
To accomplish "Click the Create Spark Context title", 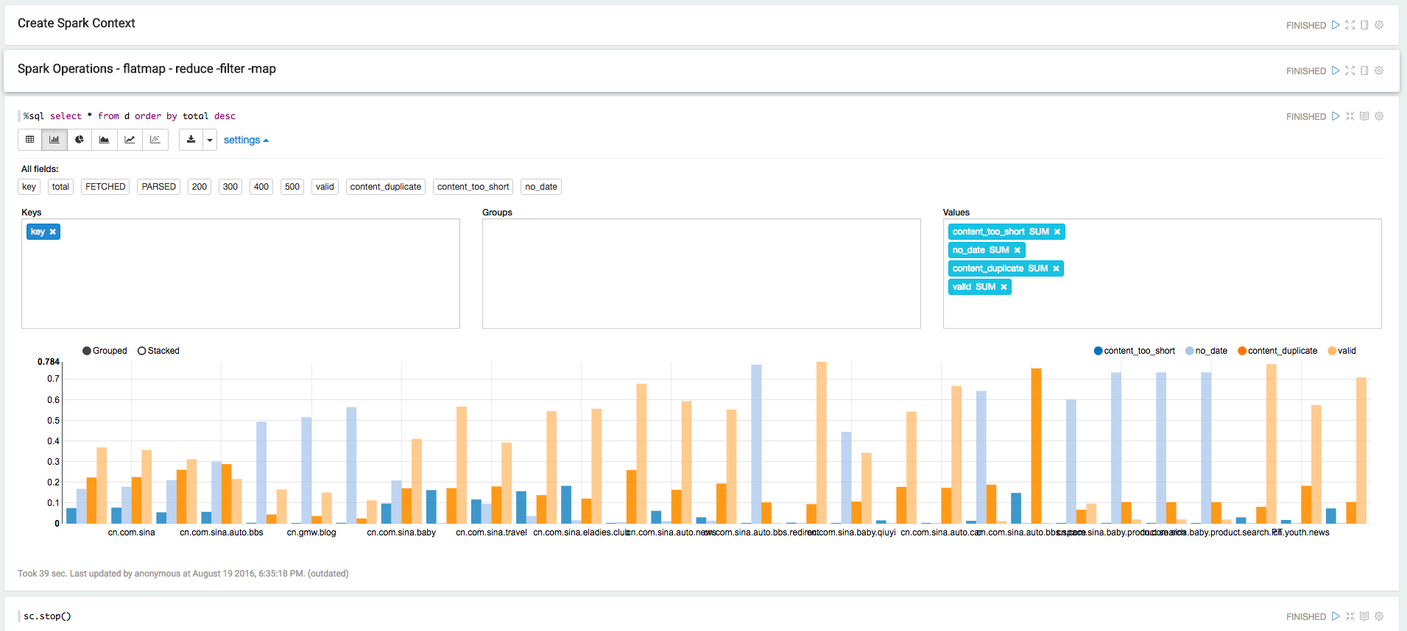I will (x=77, y=24).
